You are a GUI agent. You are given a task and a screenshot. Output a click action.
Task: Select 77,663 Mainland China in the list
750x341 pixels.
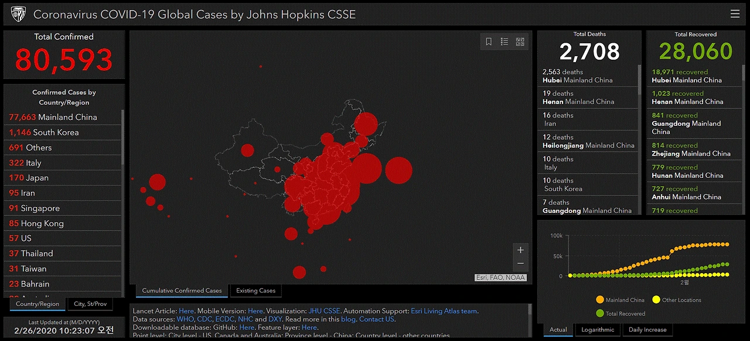pyautogui.click(x=63, y=117)
